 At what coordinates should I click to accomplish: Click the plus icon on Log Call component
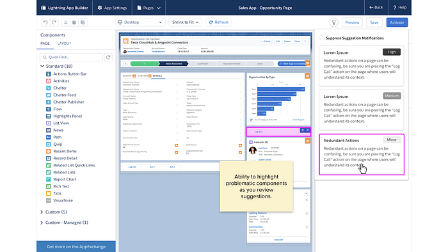(x=303, y=130)
